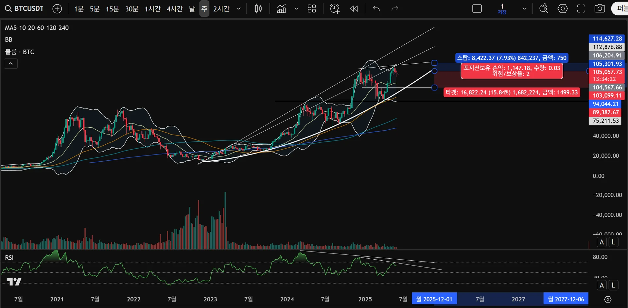Expand the indicators dropdown chevron
This screenshot has height=308, width=628.
tap(296, 9)
